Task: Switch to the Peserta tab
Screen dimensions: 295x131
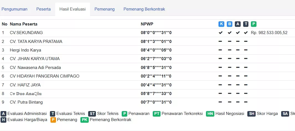Action: 44,9
